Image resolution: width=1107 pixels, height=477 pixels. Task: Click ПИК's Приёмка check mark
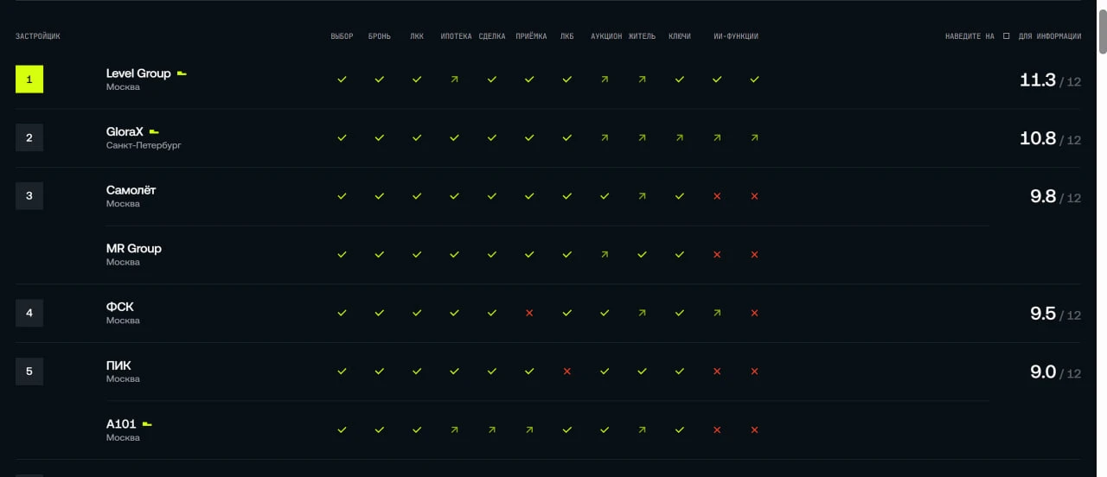(x=529, y=372)
